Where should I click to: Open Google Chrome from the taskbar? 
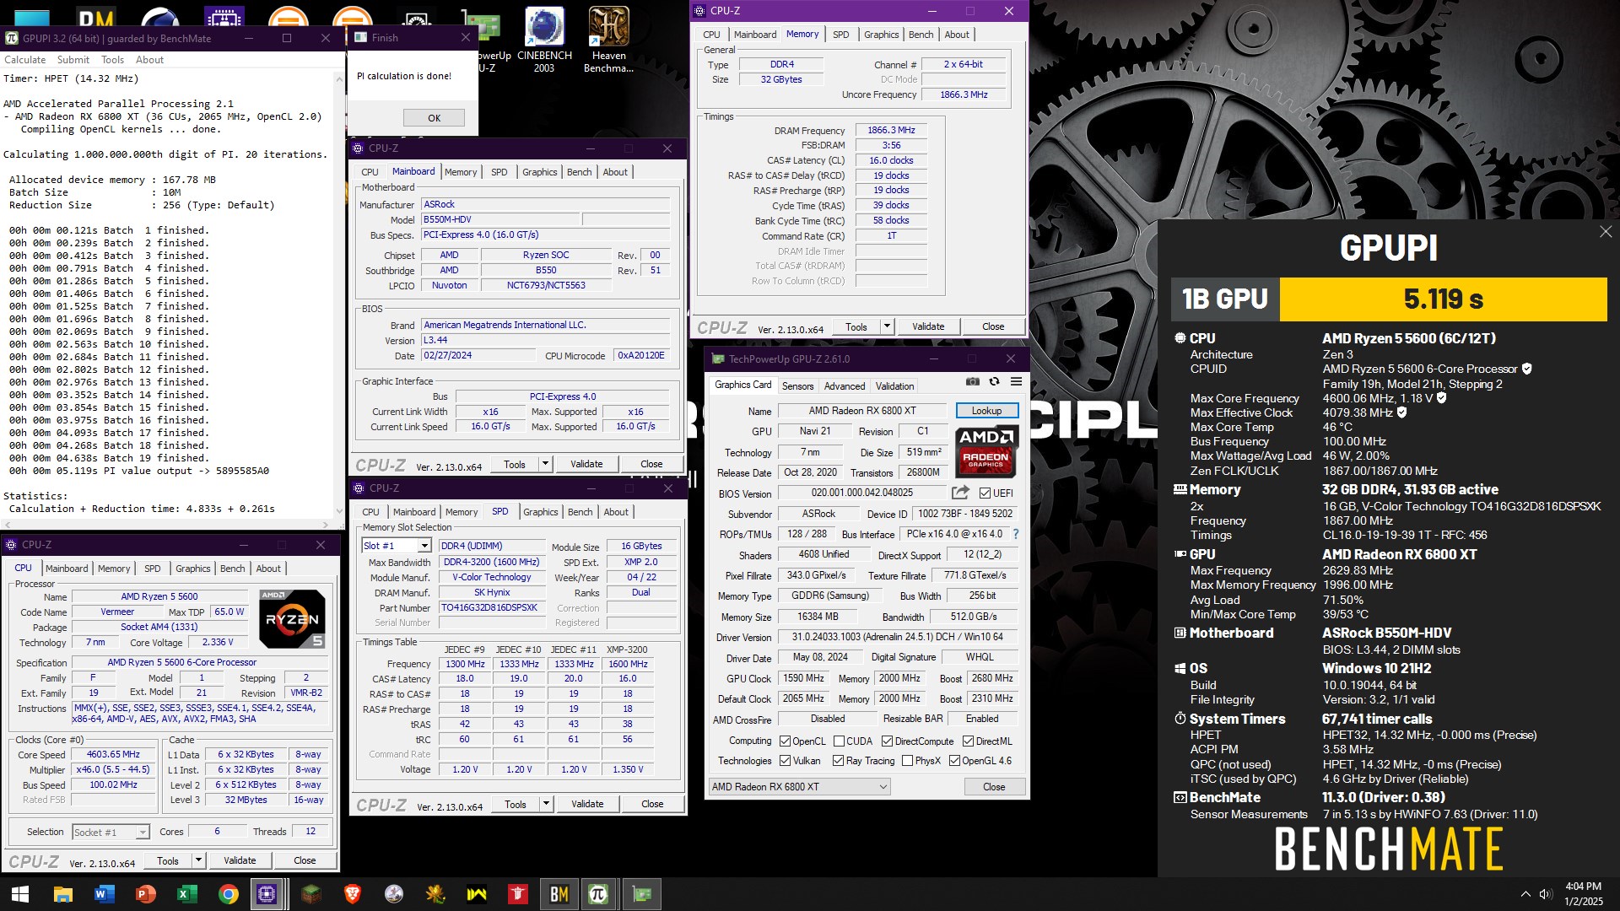click(228, 894)
